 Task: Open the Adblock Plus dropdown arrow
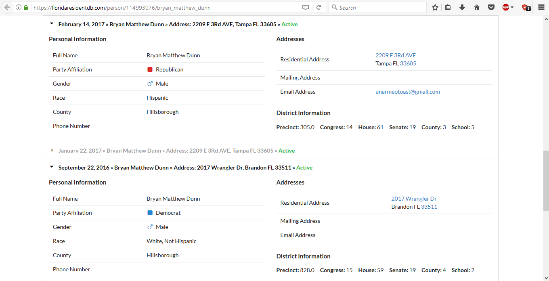(512, 7)
